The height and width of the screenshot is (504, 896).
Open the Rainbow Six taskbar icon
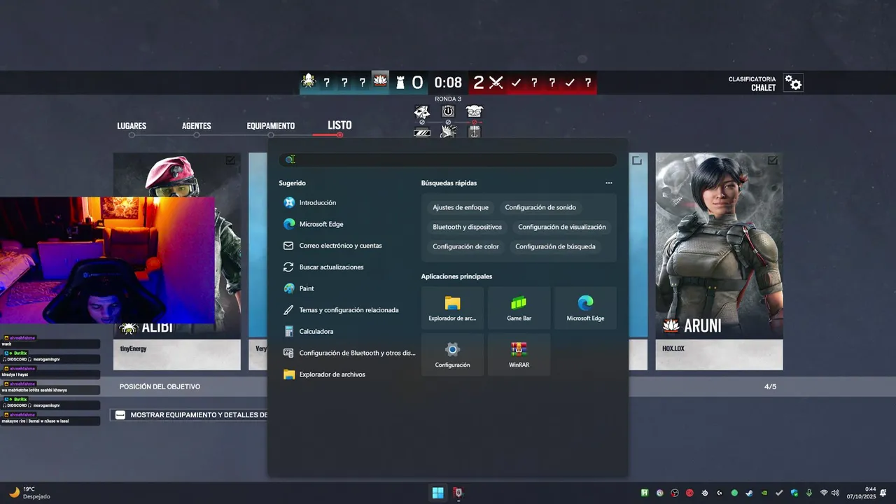(458, 493)
